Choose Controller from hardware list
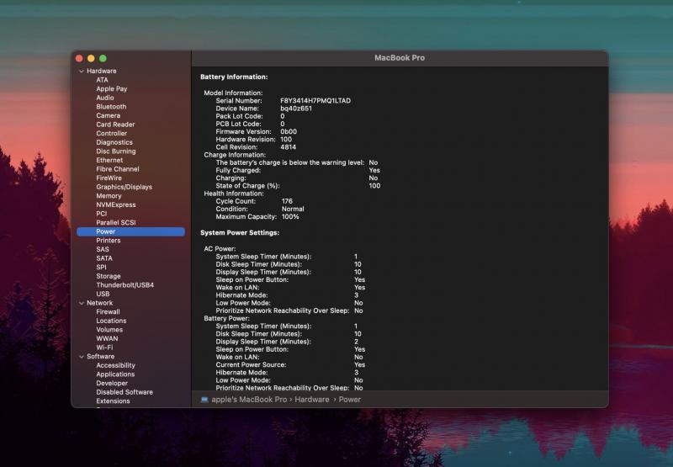673x467 pixels. tap(112, 134)
